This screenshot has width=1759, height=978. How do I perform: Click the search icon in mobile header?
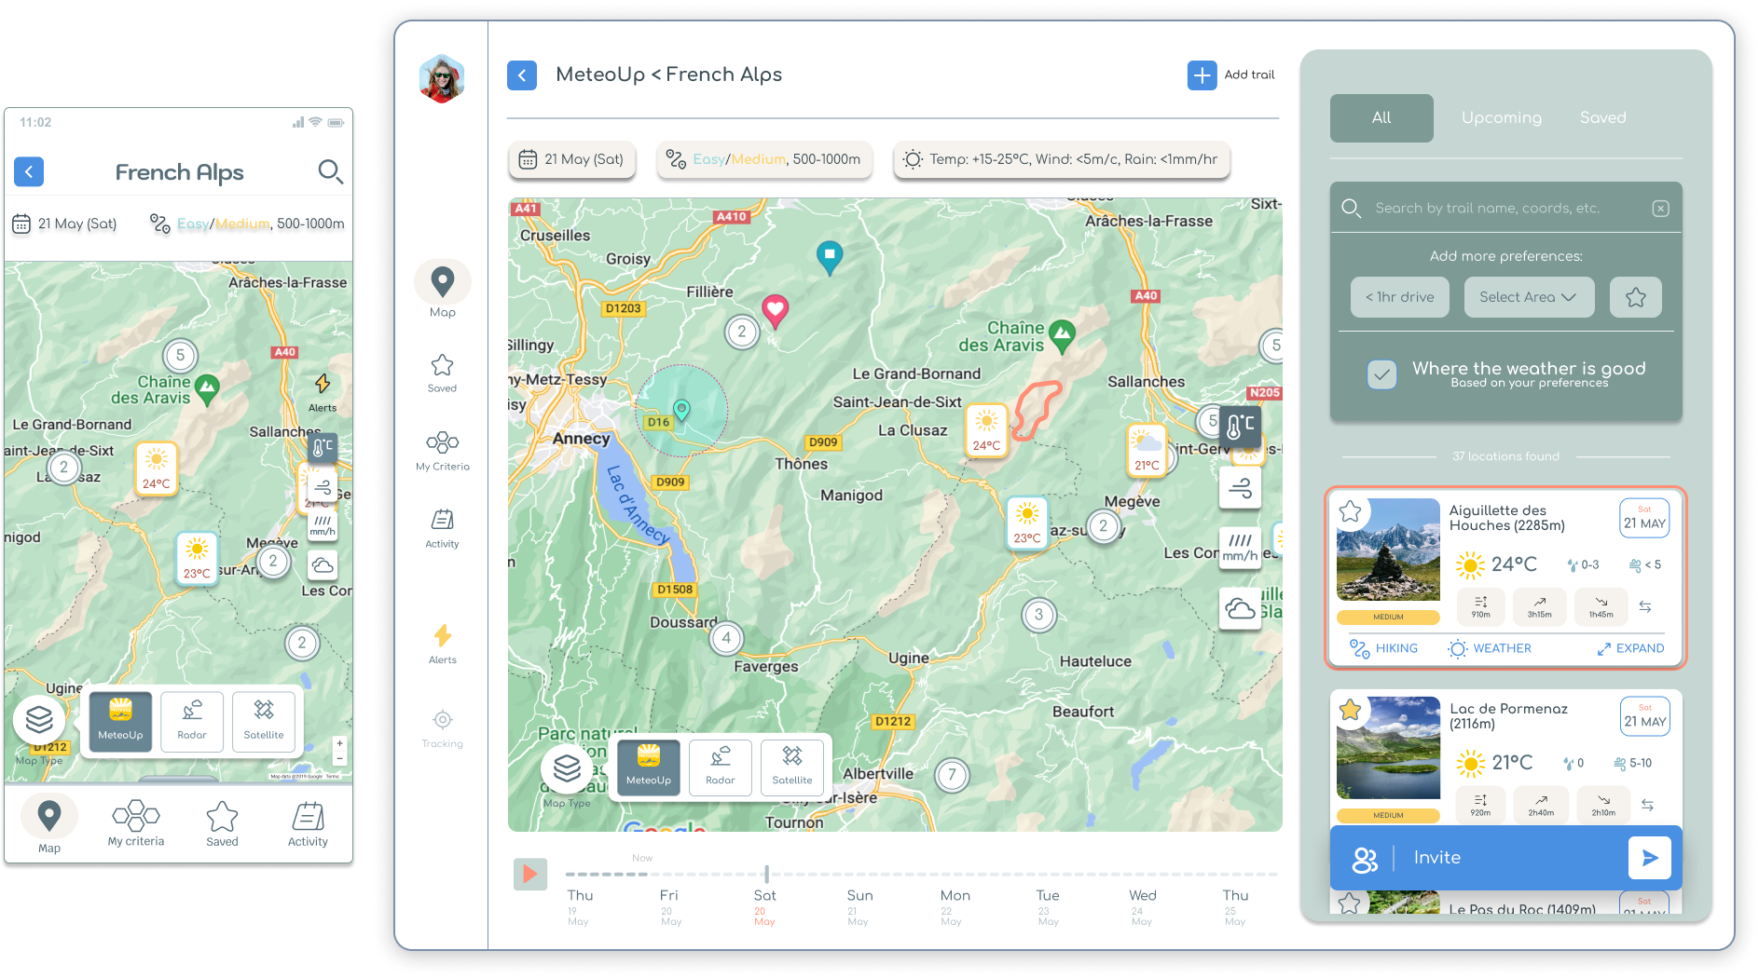coord(330,171)
